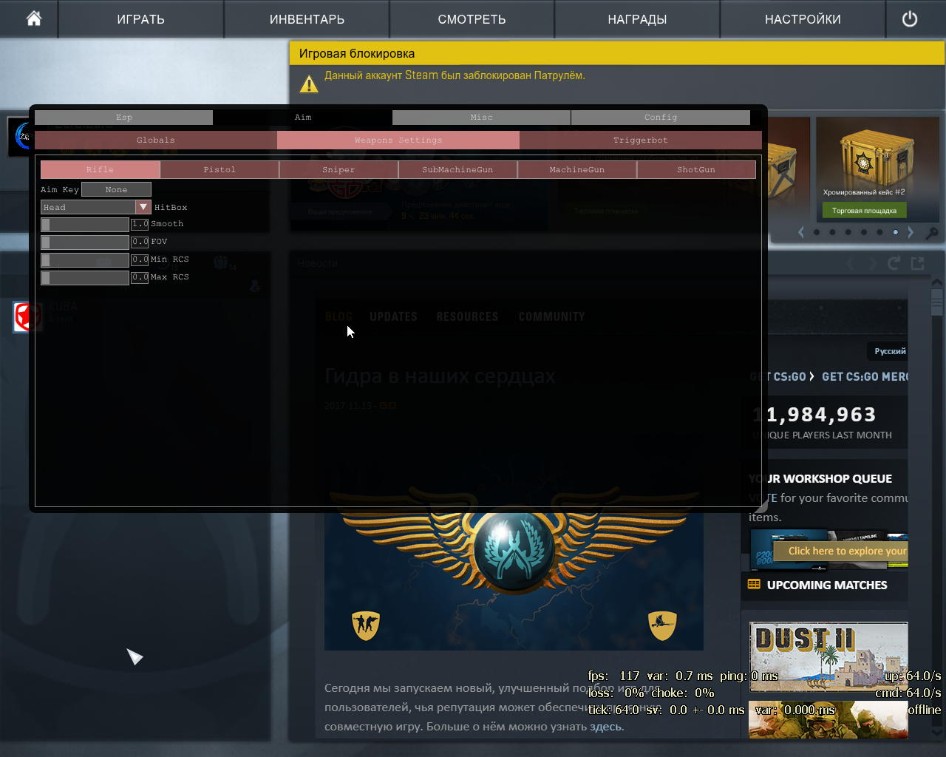The width and height of the screenshot is (946, 757).
Task: Click the red friend avatar icon
Action: click(27, 317)
